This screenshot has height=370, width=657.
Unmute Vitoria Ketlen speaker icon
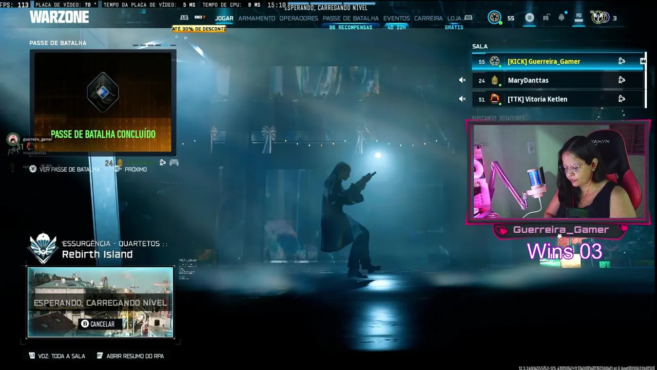[x=462, y=99]
